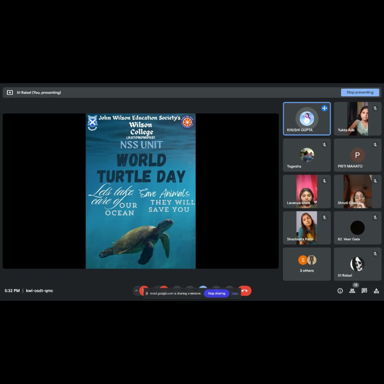The image size is (384, 384).
Task: Click the Stop presenting button
Action: pyautogui.click(x=360, y=92)
